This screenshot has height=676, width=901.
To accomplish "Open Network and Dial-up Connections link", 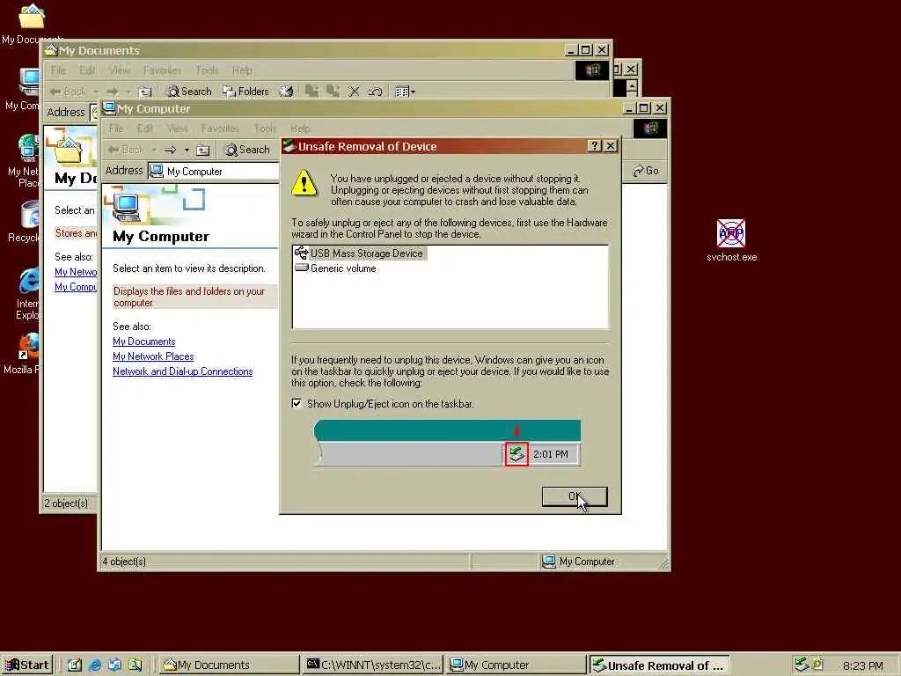I will point(182,371).
